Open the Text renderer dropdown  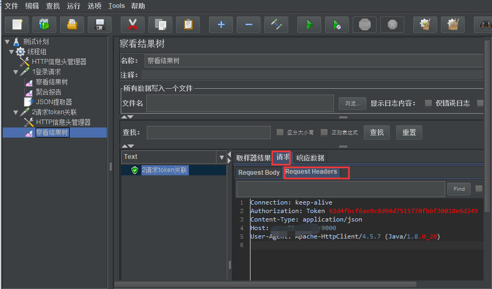coord(221,157)
